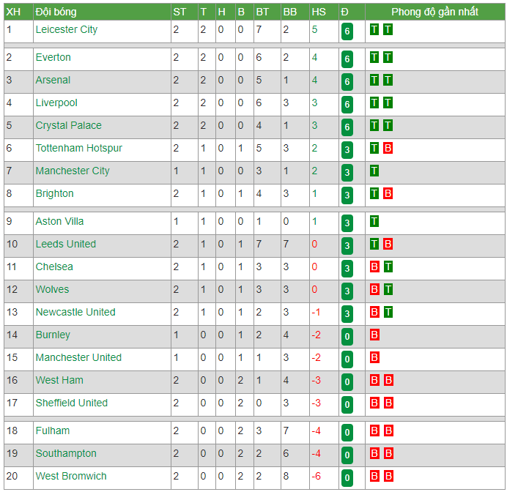The height and width of the screenshot is (492, 507).
Task: Click Manchester United's red B form icon
Action: [x=374, y=357]
